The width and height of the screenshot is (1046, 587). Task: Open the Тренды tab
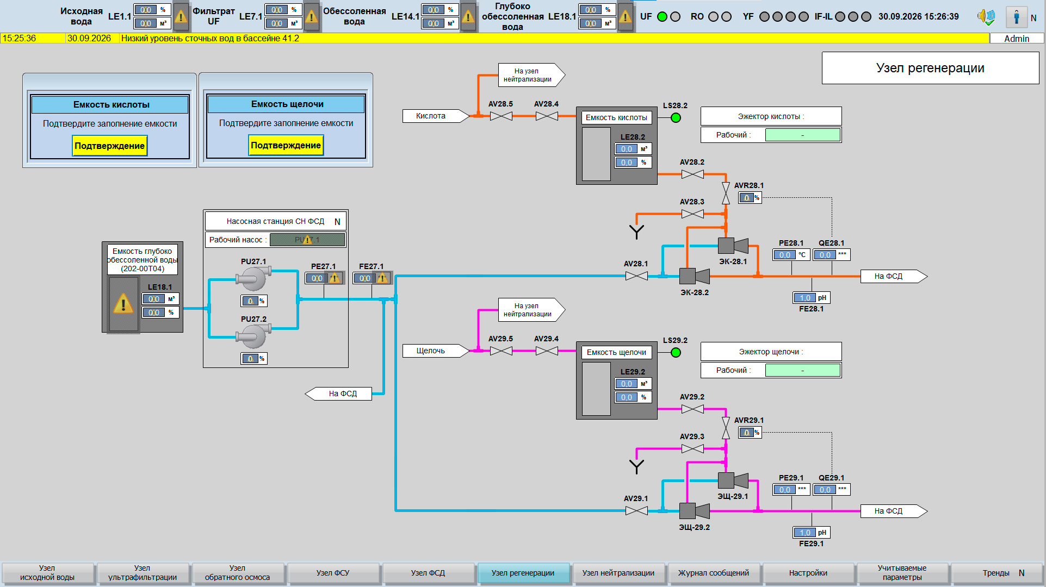tap(997, 573)
